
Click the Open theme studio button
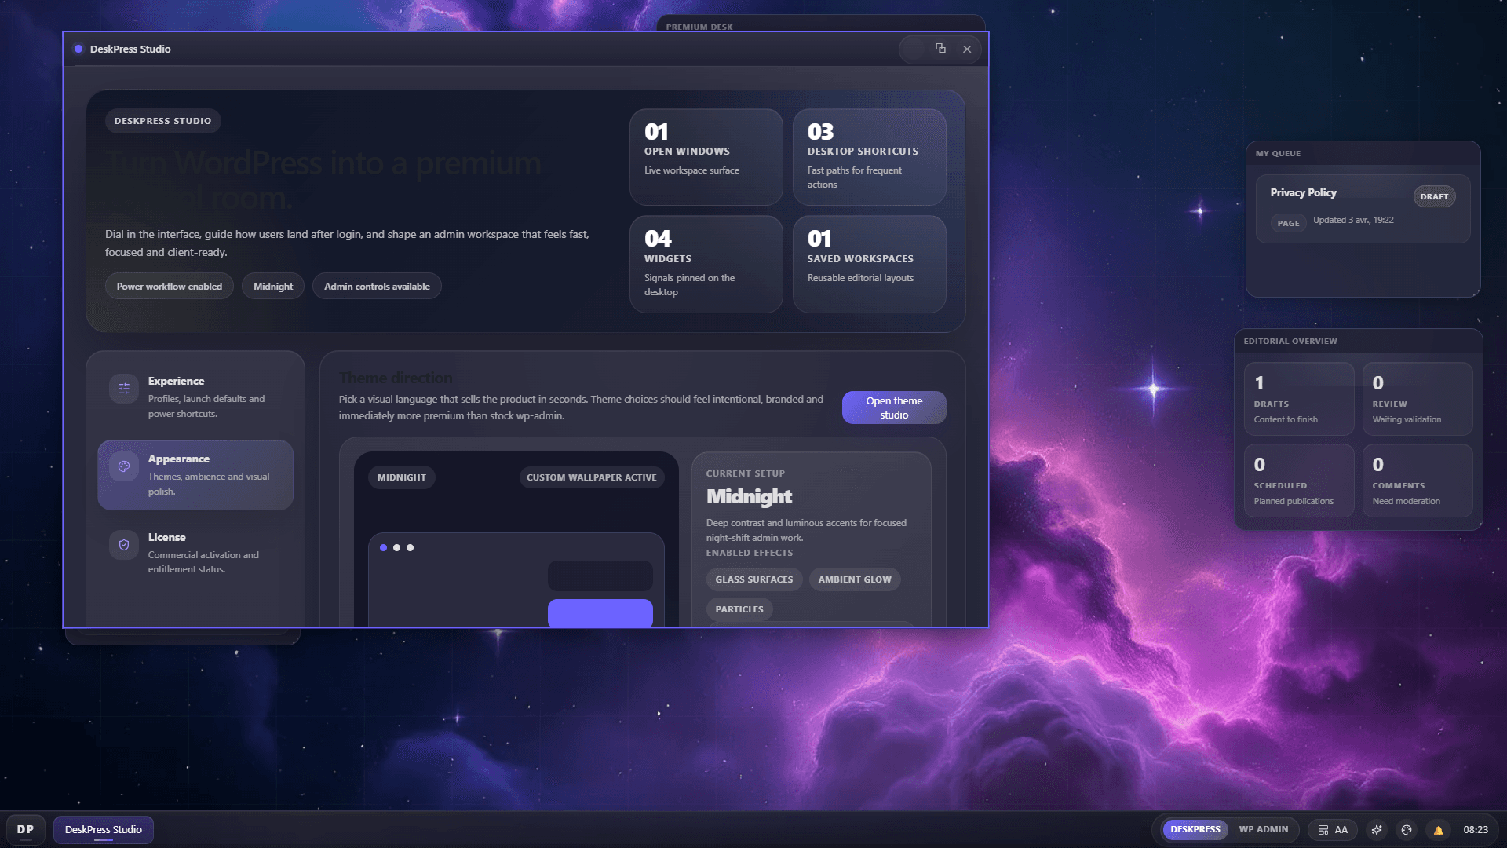pos(893,407)
